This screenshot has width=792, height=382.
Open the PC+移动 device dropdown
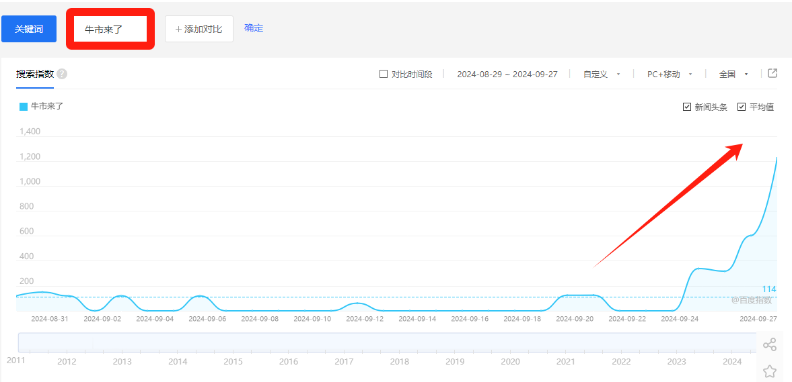(669, 75)
